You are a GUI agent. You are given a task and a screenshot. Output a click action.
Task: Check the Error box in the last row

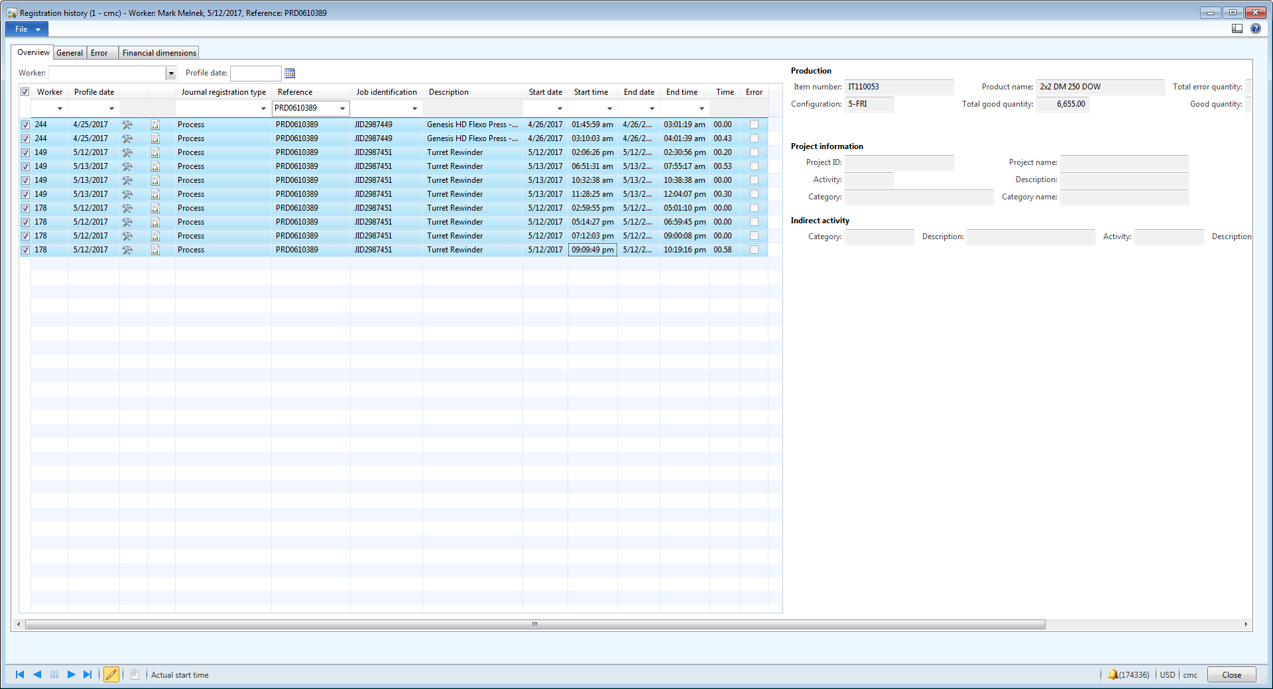pos(754,250)
